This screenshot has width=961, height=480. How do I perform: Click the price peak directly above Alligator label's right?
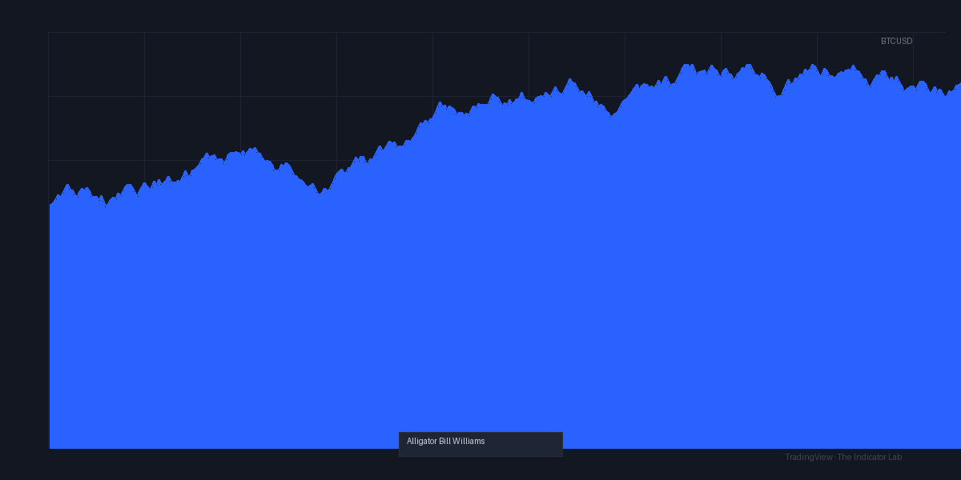pyautogui.click(x=569, y=78)
